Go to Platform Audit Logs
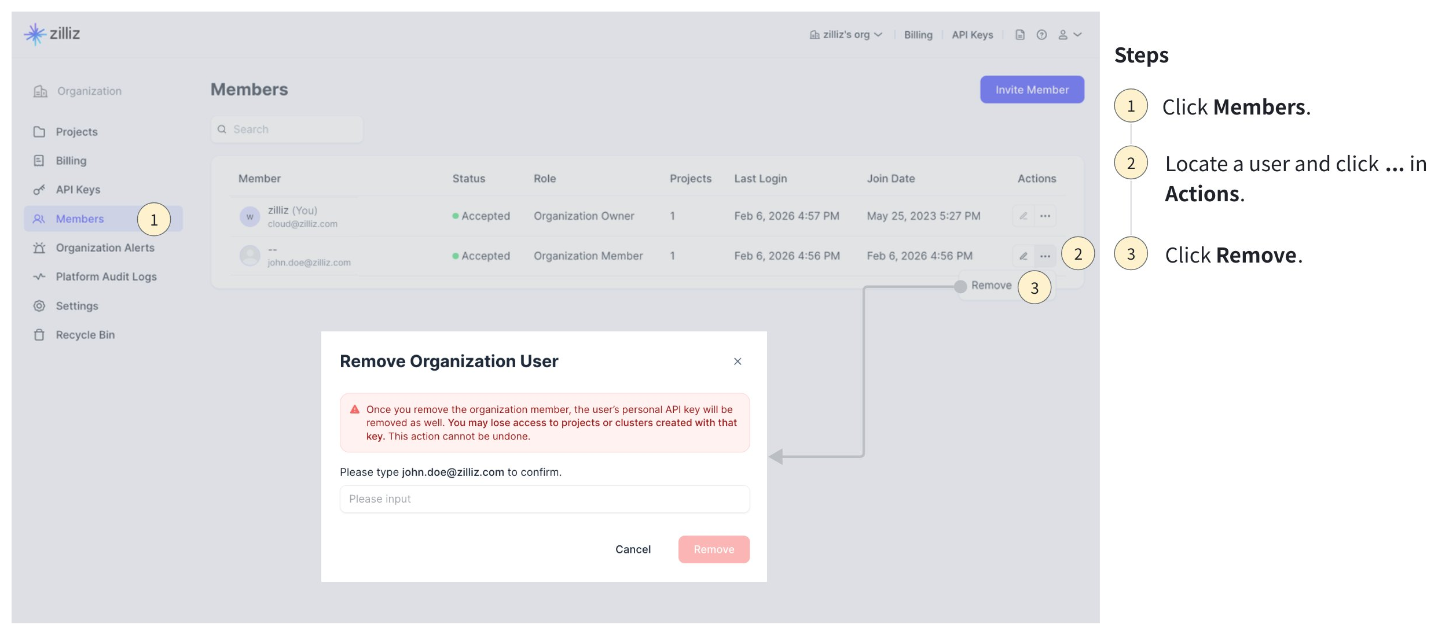1438x635 pixels. (106, 276)
